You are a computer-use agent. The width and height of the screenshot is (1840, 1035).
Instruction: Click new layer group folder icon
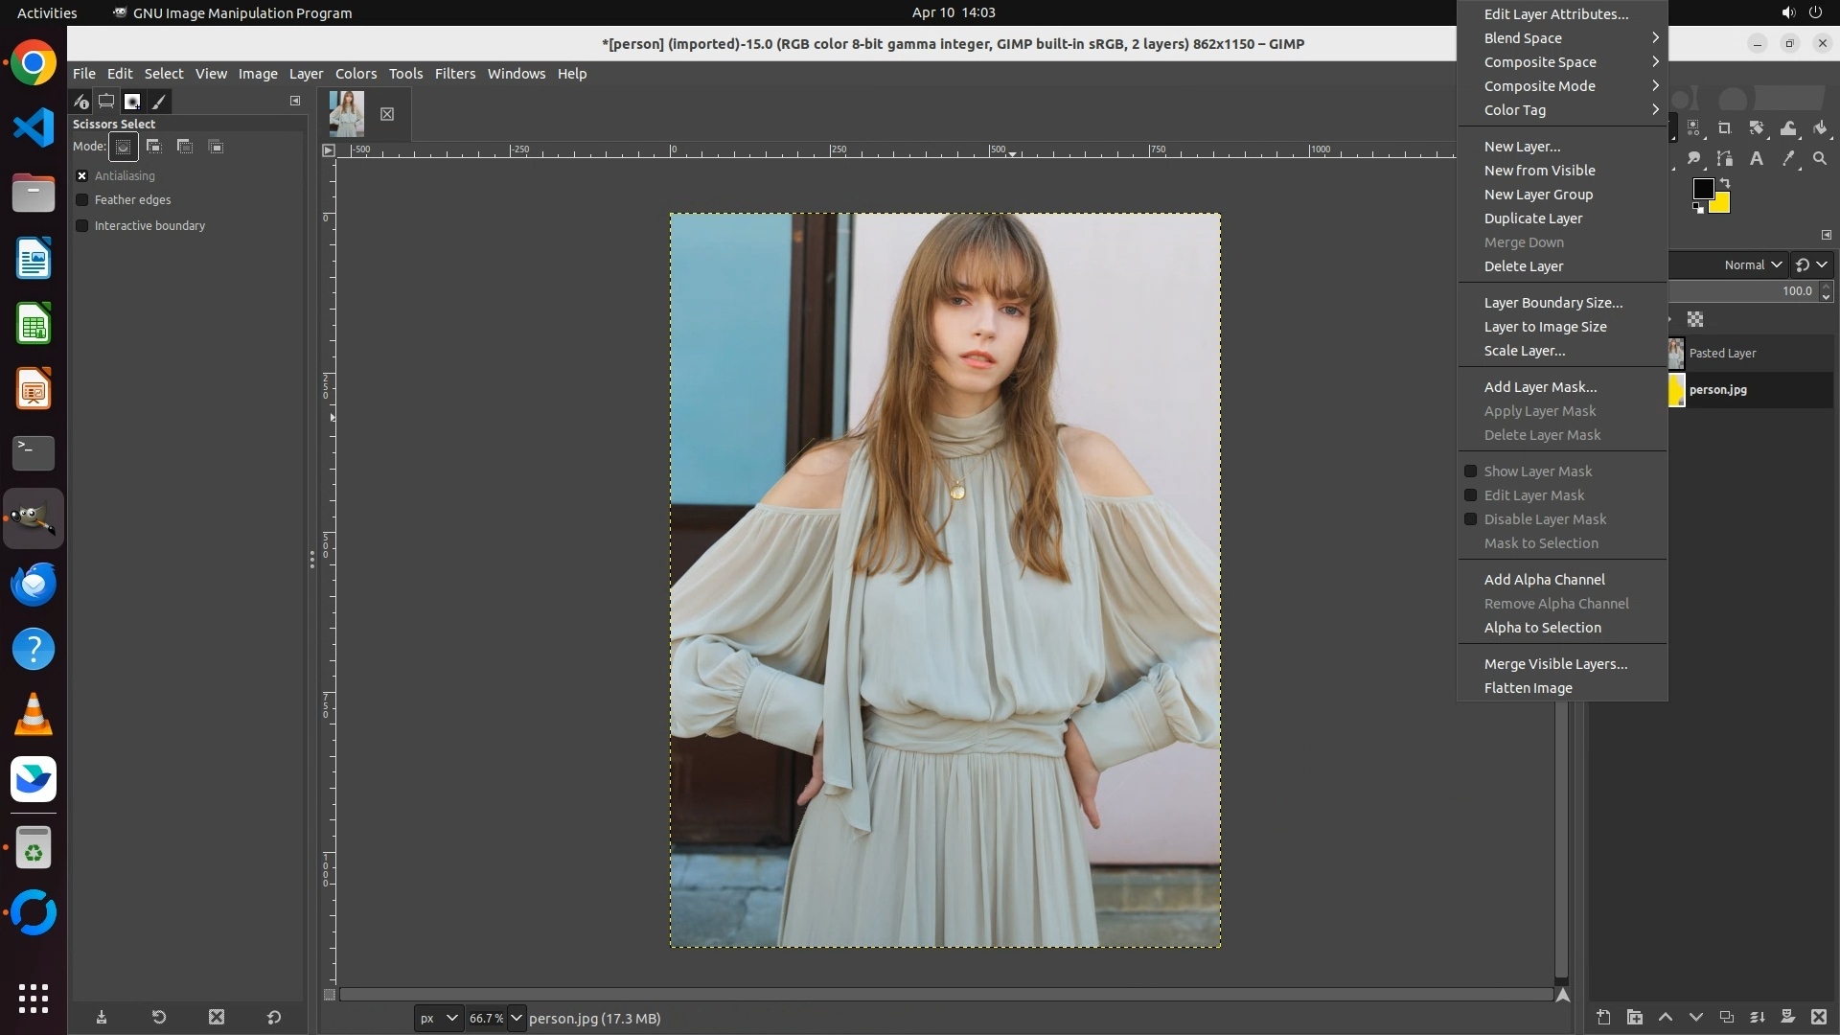1635,1017
